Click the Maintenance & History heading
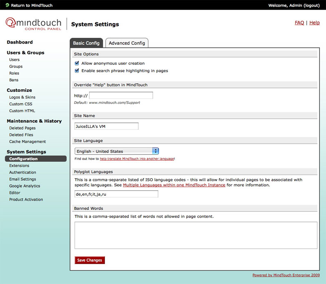326x284 pixels. click(x=34, y=121)
